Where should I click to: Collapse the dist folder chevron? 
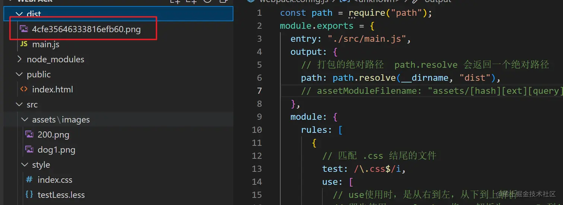click(19, 14)
